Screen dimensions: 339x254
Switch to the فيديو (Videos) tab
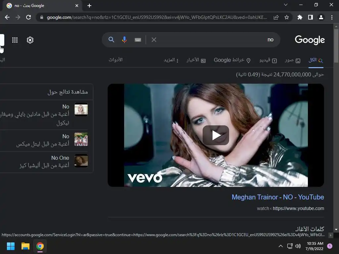268,60
